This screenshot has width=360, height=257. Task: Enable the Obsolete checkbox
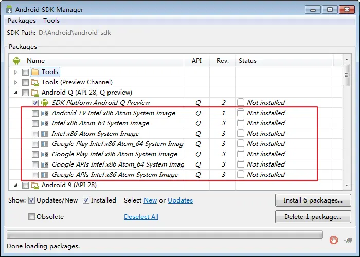pyautogui.click(x=31, y=217)
